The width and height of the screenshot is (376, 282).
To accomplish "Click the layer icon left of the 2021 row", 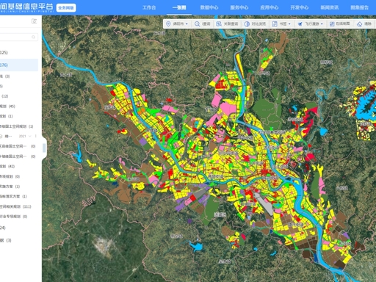I will pyautogui.click(x=1, y=136).
